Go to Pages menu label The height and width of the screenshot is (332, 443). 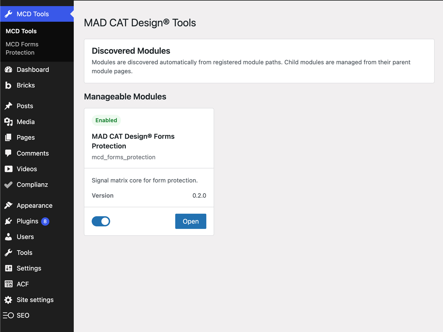tap(26, 138)
